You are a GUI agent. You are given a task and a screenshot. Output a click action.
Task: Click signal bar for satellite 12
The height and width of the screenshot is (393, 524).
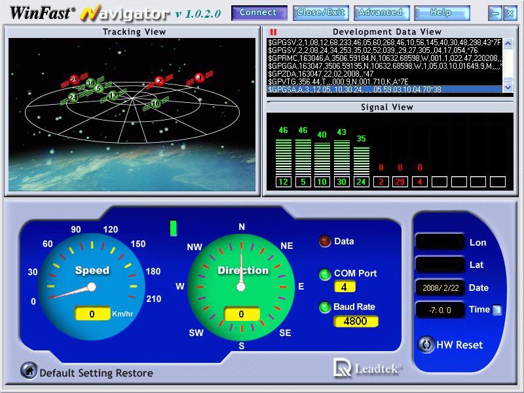click(x=284, y=157)
